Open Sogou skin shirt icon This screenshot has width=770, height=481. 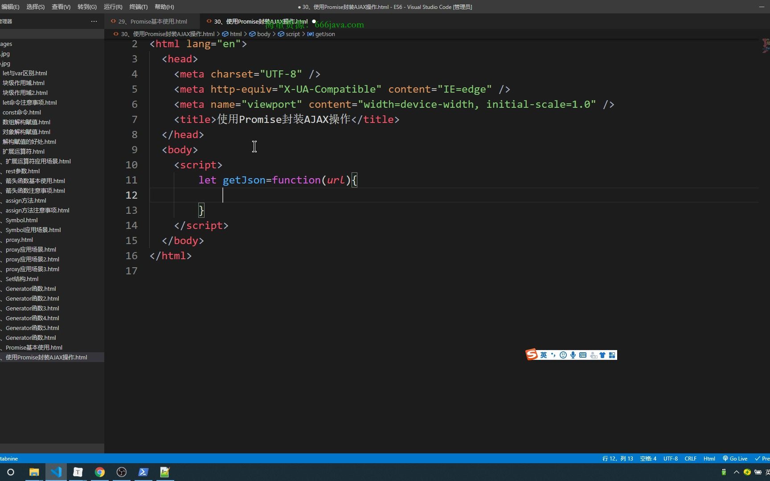pos(602,355)
